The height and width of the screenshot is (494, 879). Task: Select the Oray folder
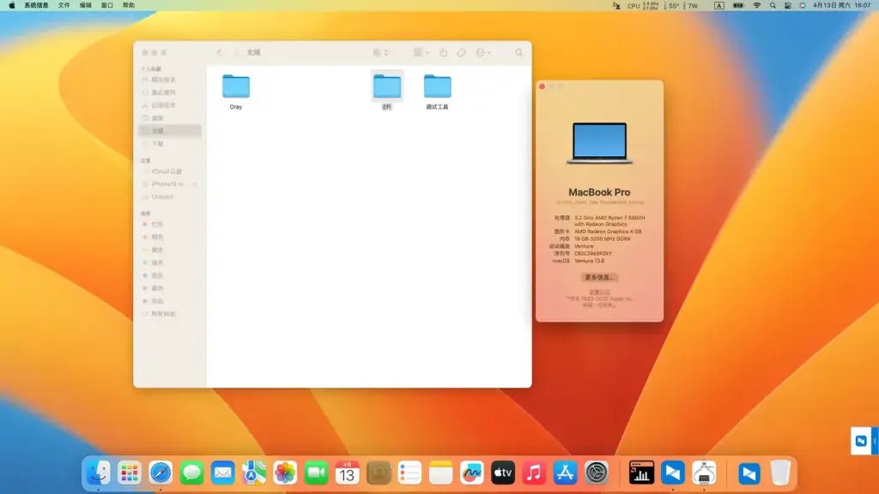click(236, 92)
